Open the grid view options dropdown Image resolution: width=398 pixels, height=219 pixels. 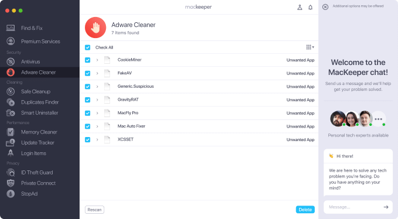(310, 47)
